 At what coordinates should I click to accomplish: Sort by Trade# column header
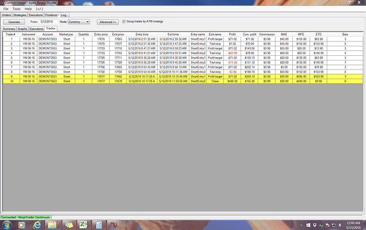pyautogui.click(x=12, y=35)
